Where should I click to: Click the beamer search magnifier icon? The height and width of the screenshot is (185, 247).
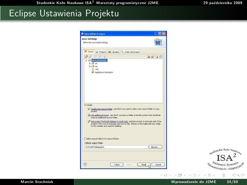click(238, 175)
